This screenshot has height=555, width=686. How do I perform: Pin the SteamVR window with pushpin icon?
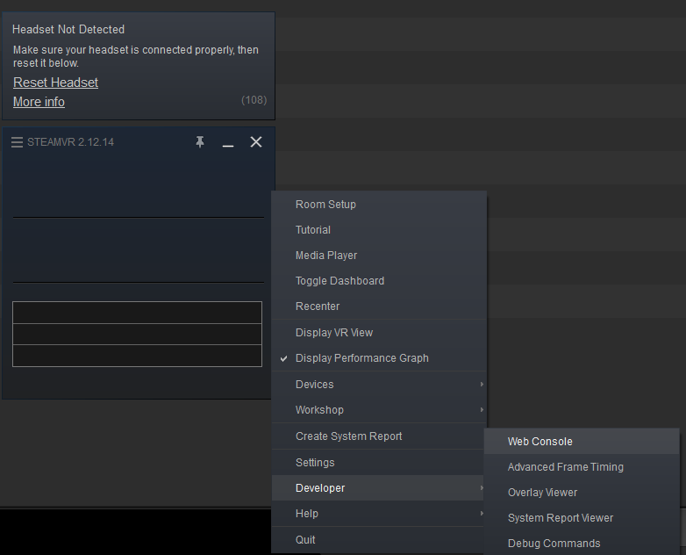(x=200, y=142)
